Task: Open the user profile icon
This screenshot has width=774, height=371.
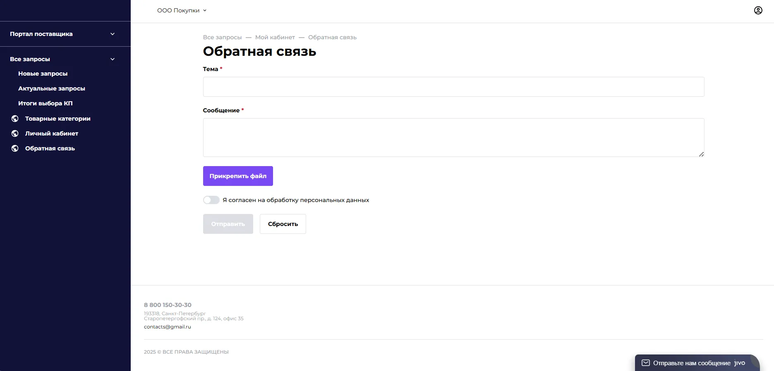Action: pyautogui.click(x=758, y=10)
